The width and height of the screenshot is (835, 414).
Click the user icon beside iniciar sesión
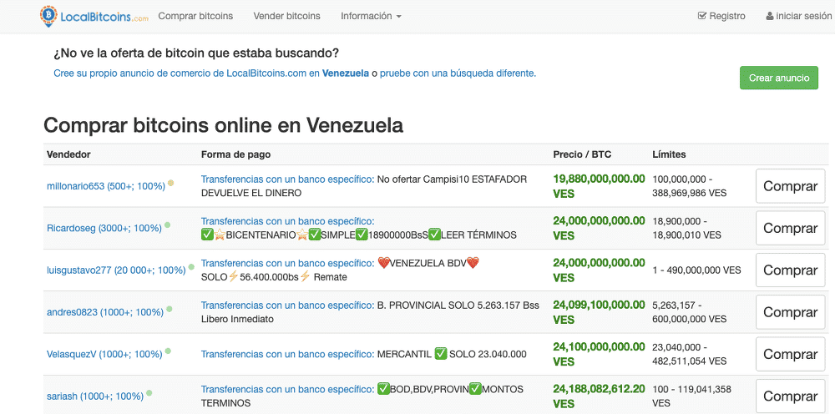pos(770,16)
